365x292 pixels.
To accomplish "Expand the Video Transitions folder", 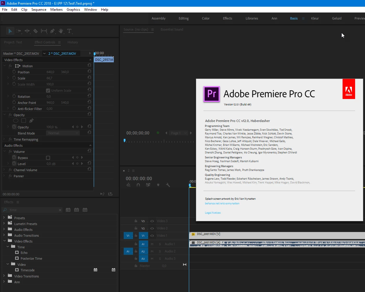I will tap(4, 276).
